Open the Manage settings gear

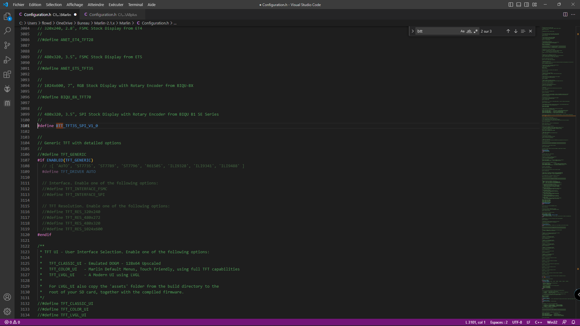point(7,312)
